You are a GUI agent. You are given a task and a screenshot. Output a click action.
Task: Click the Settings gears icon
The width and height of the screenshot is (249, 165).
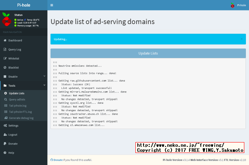coord(5,125)
